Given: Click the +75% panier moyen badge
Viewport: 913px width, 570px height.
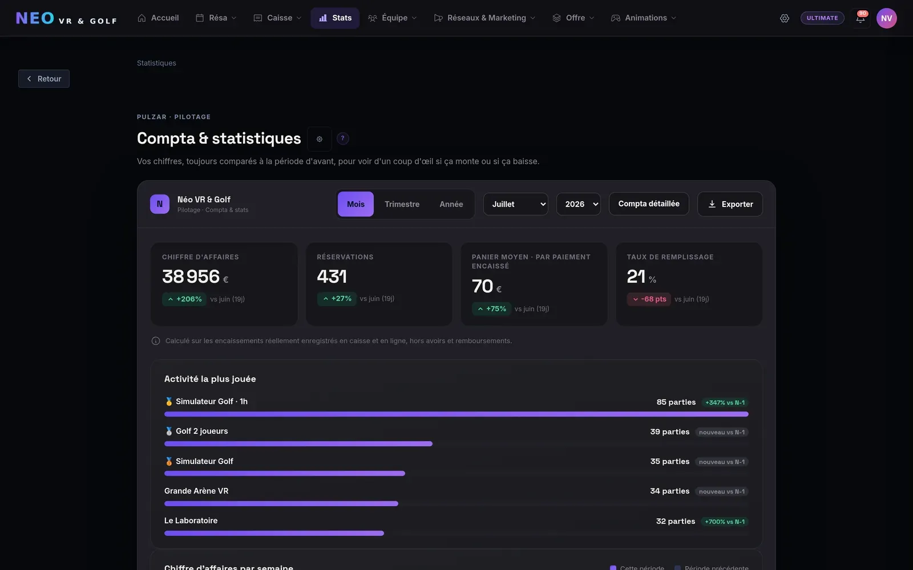Looking at the screenshot, I should point(491,309).
